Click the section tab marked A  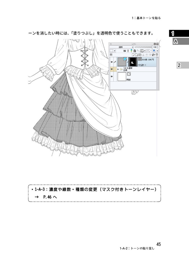pyautogui.click(x=181, y=41)
